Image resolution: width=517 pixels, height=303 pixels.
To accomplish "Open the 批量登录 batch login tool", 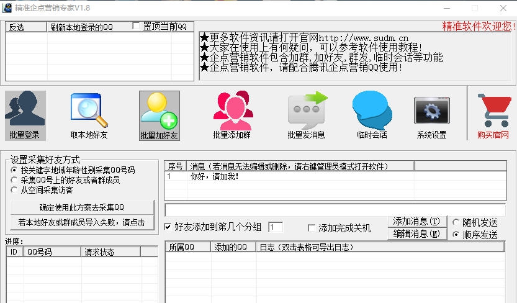I will point(25,115).
